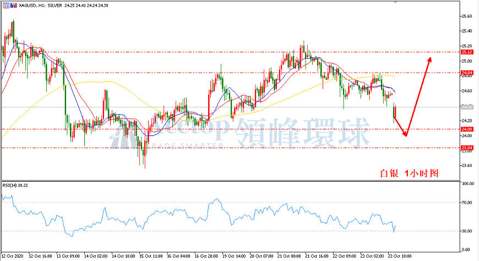Click the 12 Oct 2020 time axis label

pyautogui.click(x=13, y=256)
